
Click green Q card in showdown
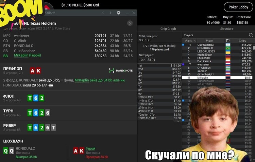tap(6, 151)
